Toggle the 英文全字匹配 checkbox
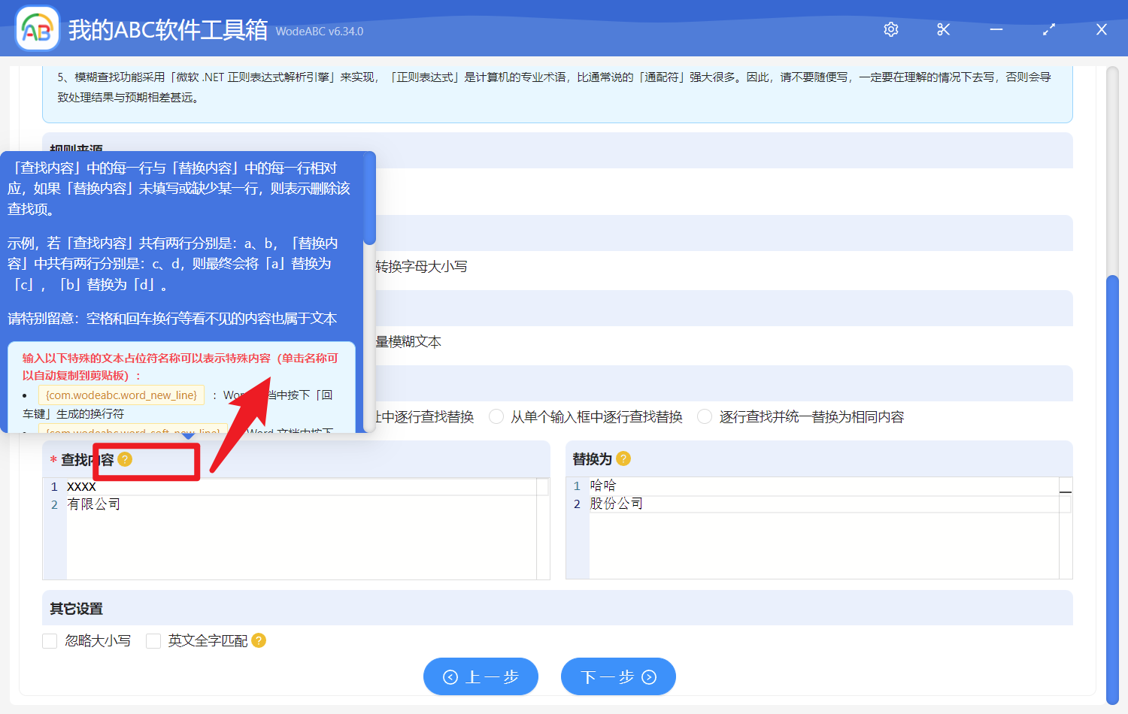 [x=153, y=641]
